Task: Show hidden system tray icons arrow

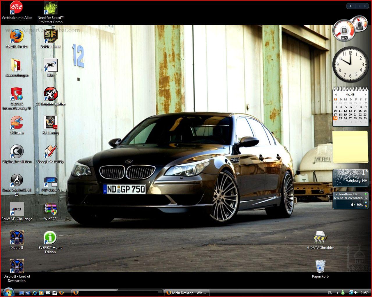Action: [337, 293]
